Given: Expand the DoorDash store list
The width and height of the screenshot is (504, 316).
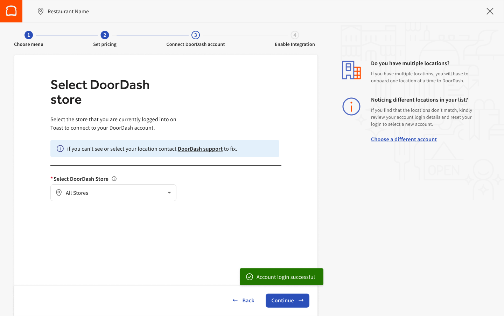Looking at the screenshot, I should pos(113,193).
